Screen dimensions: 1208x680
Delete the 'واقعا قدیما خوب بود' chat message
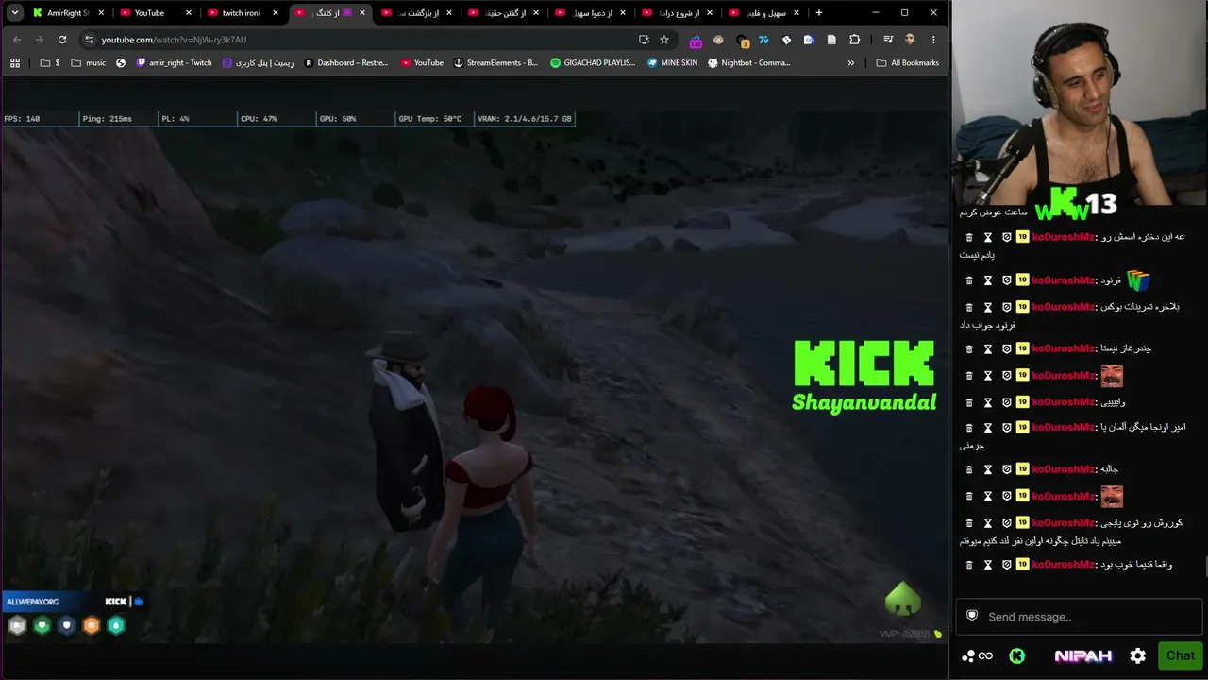coord(969,565)
